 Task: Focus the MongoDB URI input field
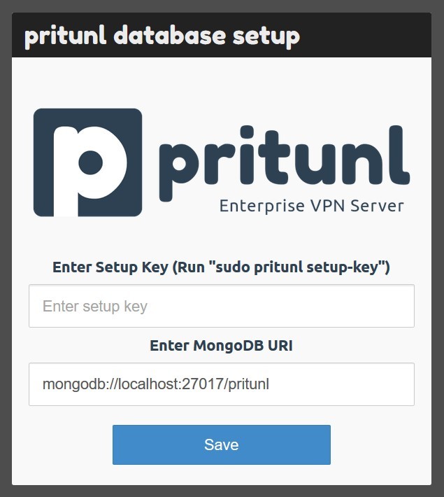(221, 384)
